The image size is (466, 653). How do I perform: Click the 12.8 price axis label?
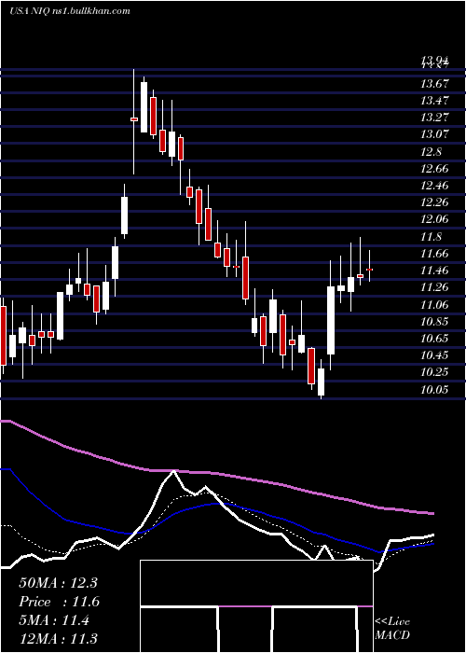click(x=431, y=152)
